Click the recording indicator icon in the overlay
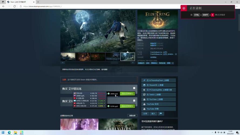The width and height of the screenshot is (240, 135). point(184,8)
